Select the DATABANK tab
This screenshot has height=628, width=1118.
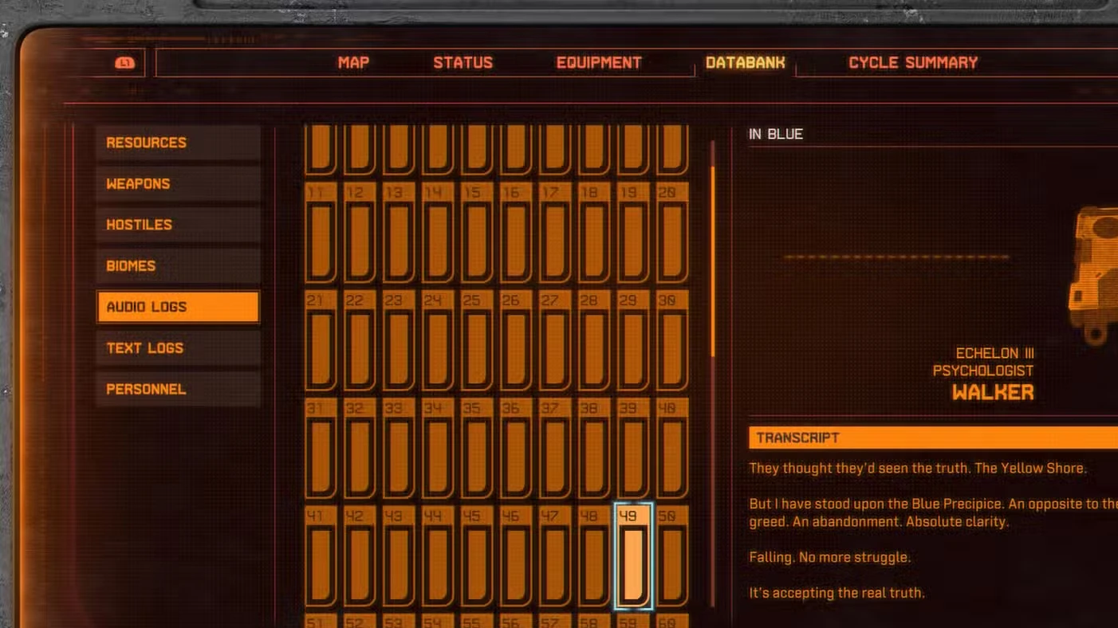745,63
